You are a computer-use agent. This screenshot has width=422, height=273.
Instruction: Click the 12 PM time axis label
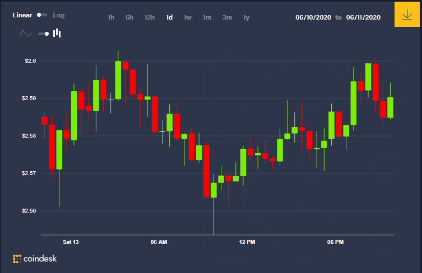point(247,242)
